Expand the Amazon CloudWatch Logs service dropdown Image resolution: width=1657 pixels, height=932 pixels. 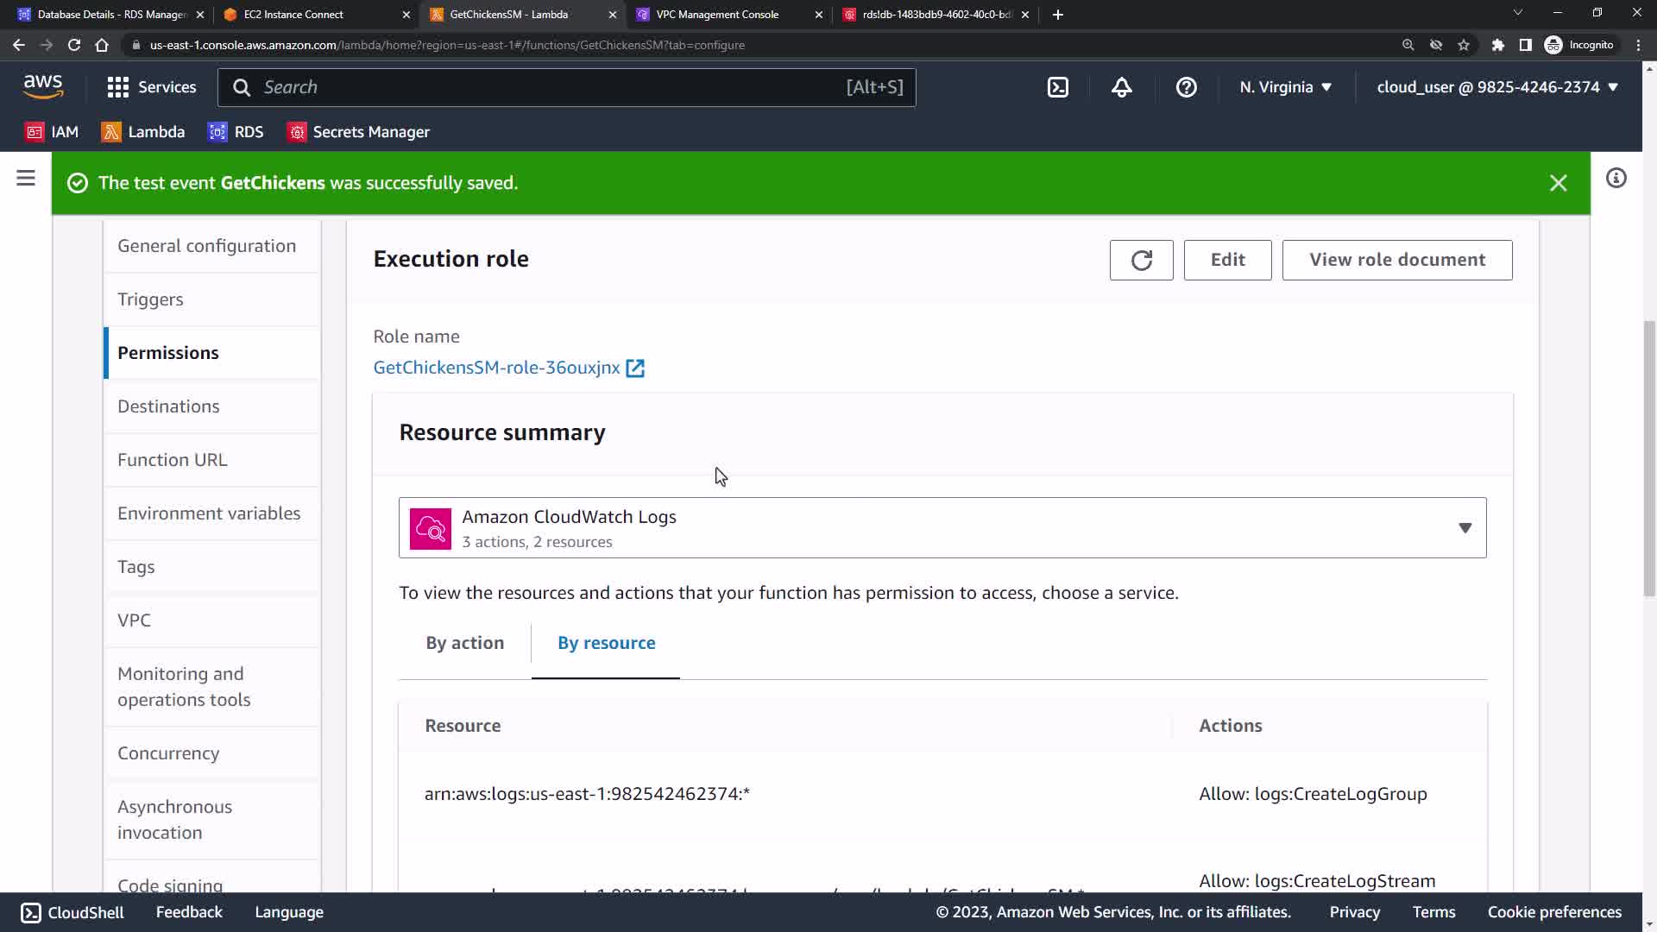tap(1465, 528)
